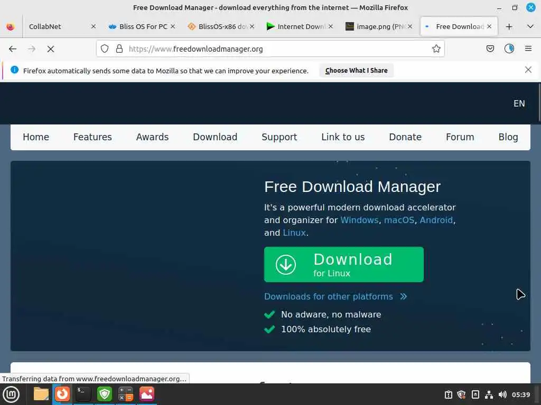Screen dimensions: 541x405
Task: Open the Blog menu item
Action: [x=508, y=137]
